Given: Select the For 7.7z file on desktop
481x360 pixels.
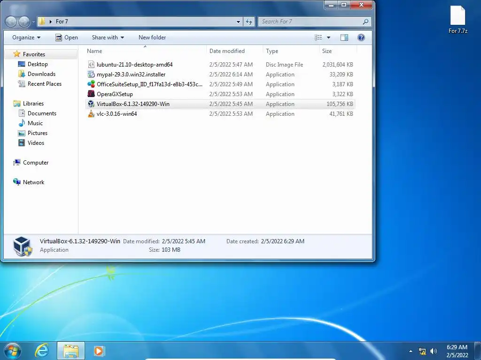Looking at the screenshot, I should pos(458,20).
